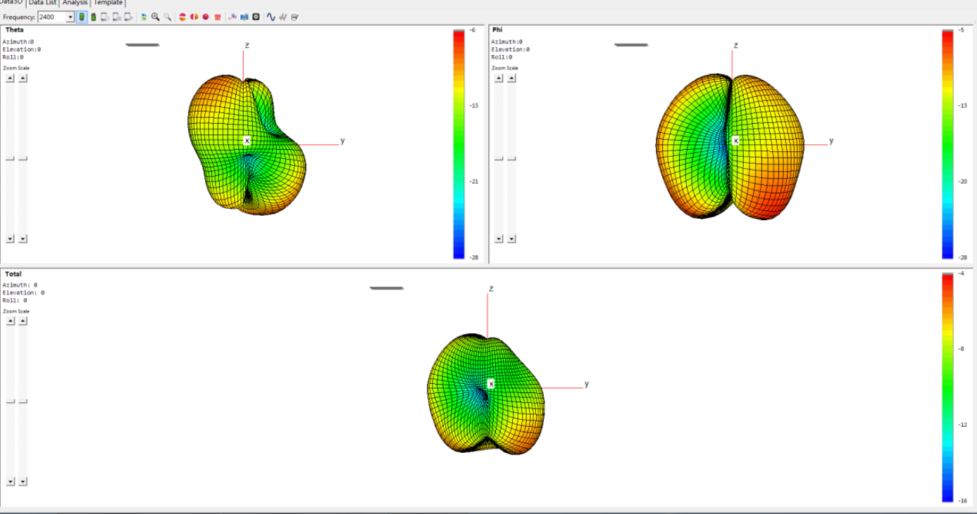977x514 pixels.
Task: Open the Analysis tab
Action: (75, 3)
